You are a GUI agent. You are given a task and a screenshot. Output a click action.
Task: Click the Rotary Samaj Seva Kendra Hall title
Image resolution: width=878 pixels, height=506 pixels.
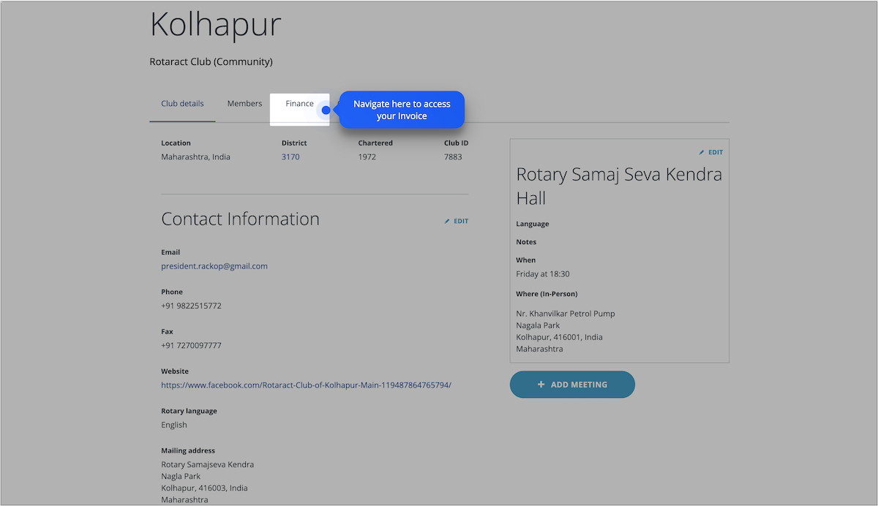pos(618,186)
